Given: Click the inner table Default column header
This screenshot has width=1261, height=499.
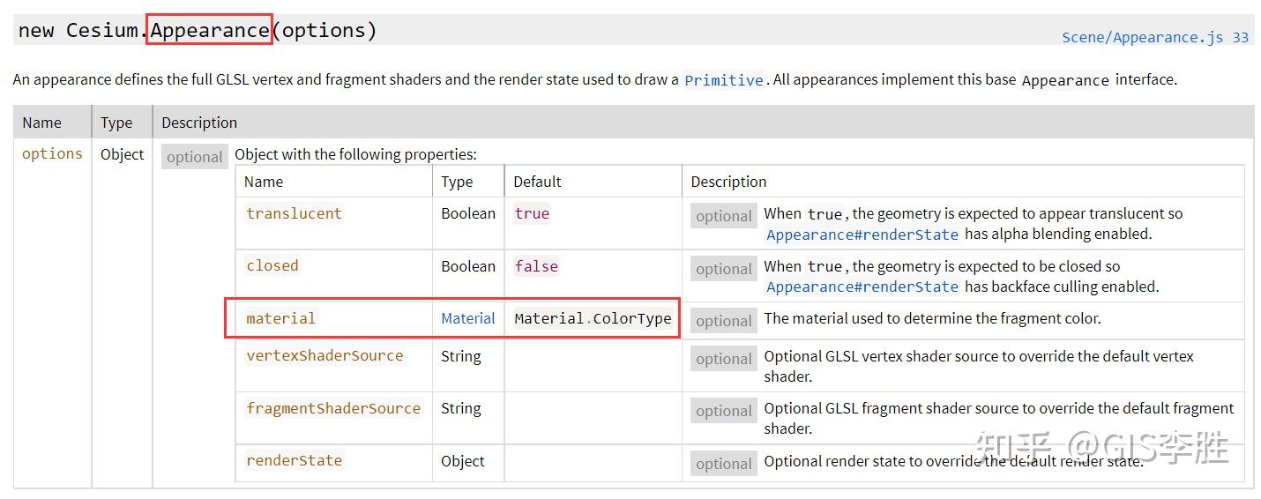Looking at the screenshot, I should coord(537,182).
